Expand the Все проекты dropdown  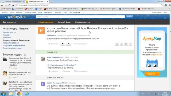tap(75, 13)
